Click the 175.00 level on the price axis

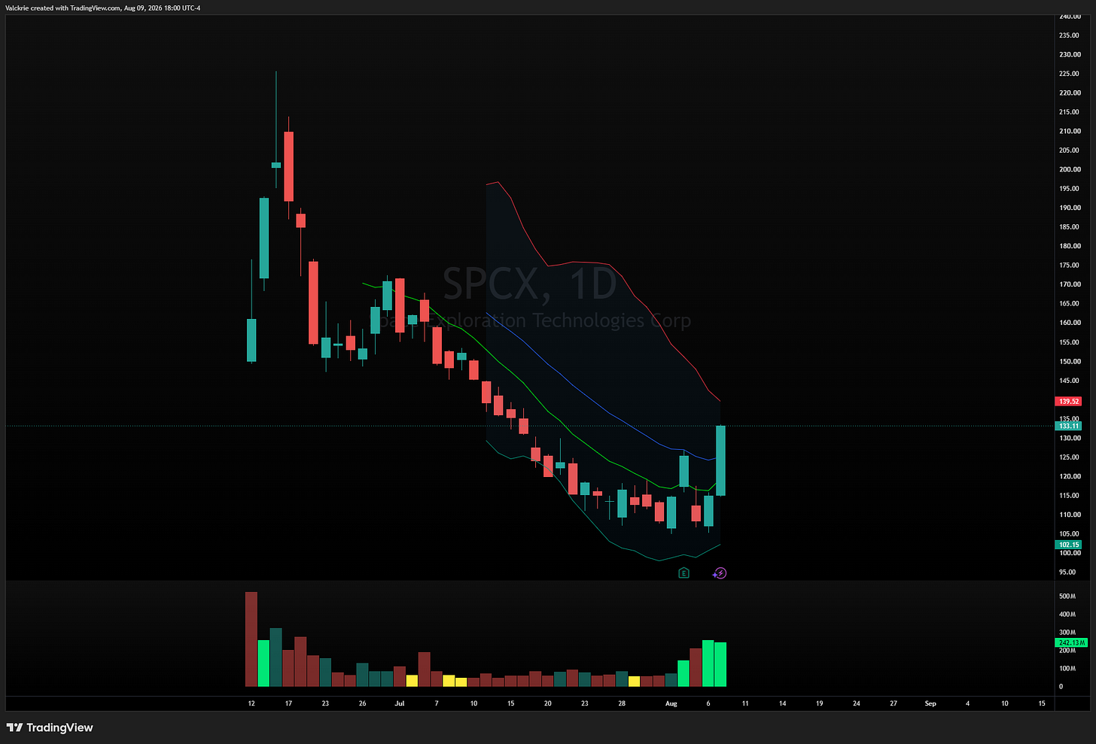point(1069,266)
